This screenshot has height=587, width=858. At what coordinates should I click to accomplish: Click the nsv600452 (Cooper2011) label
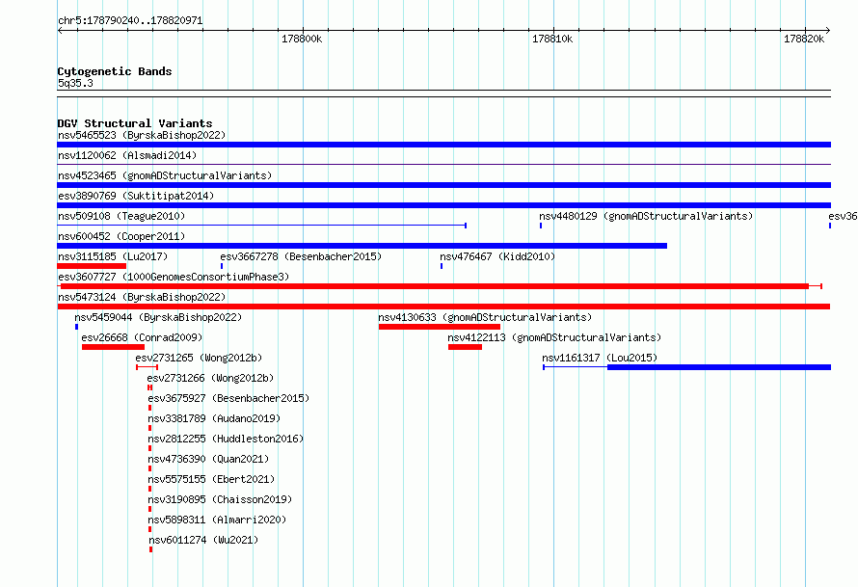pyautogui.click(x=121, y=236)
